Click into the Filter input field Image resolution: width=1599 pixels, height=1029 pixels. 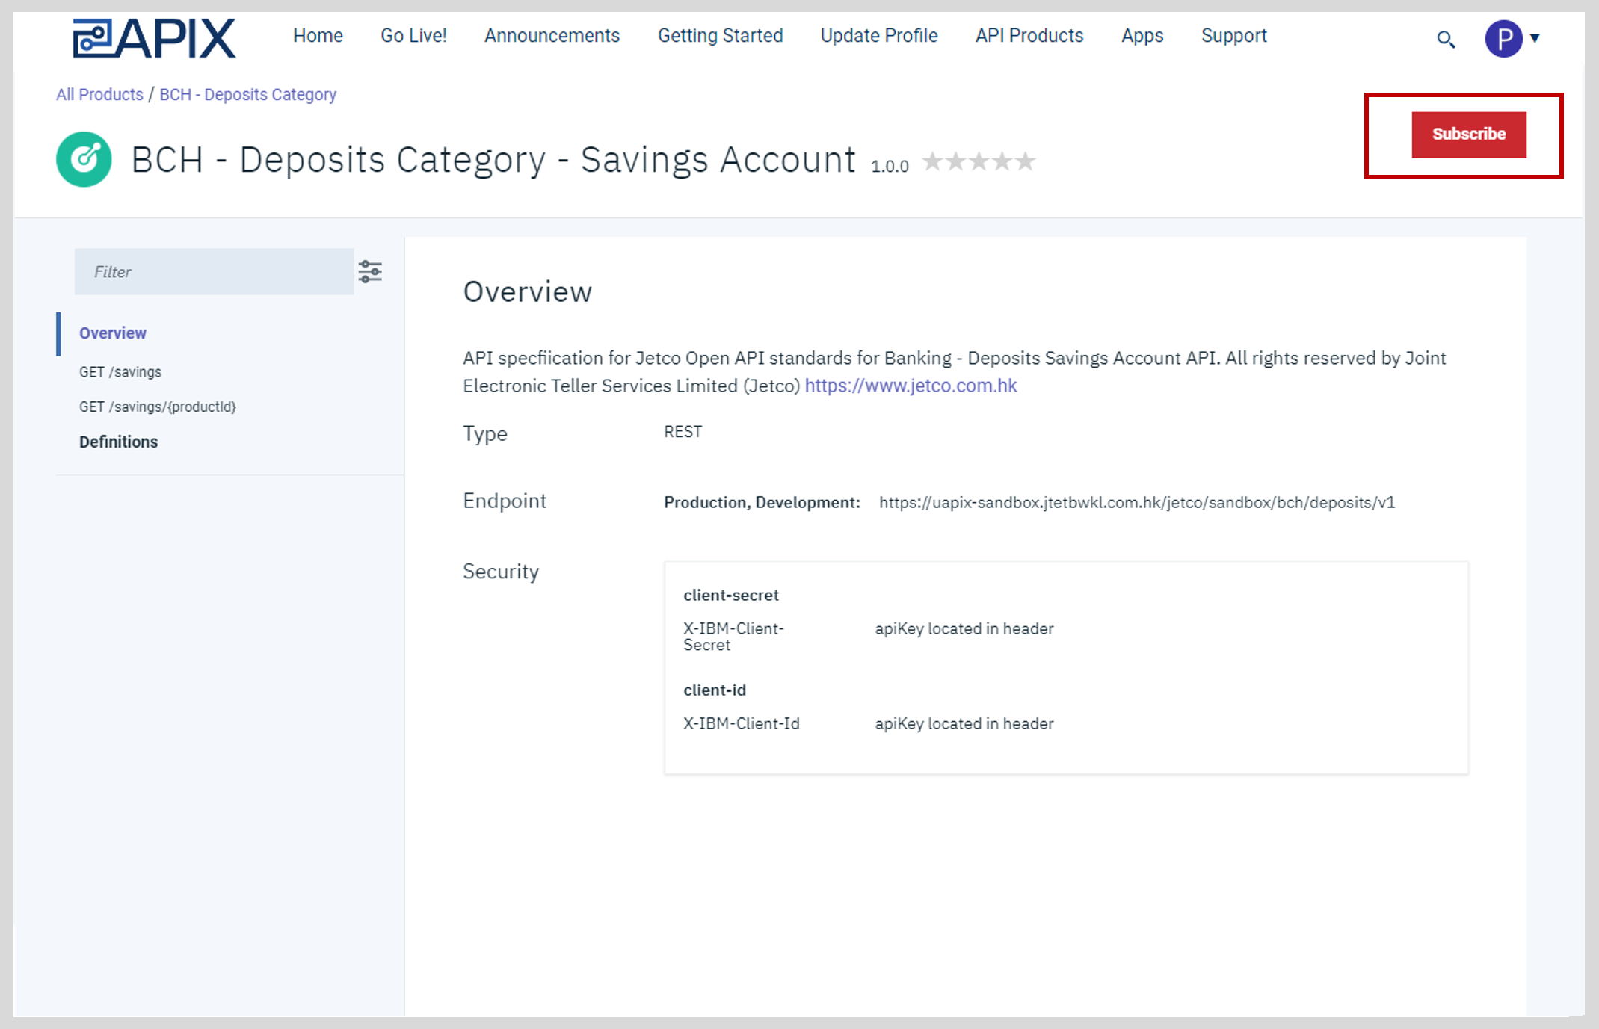pos(214,271)
